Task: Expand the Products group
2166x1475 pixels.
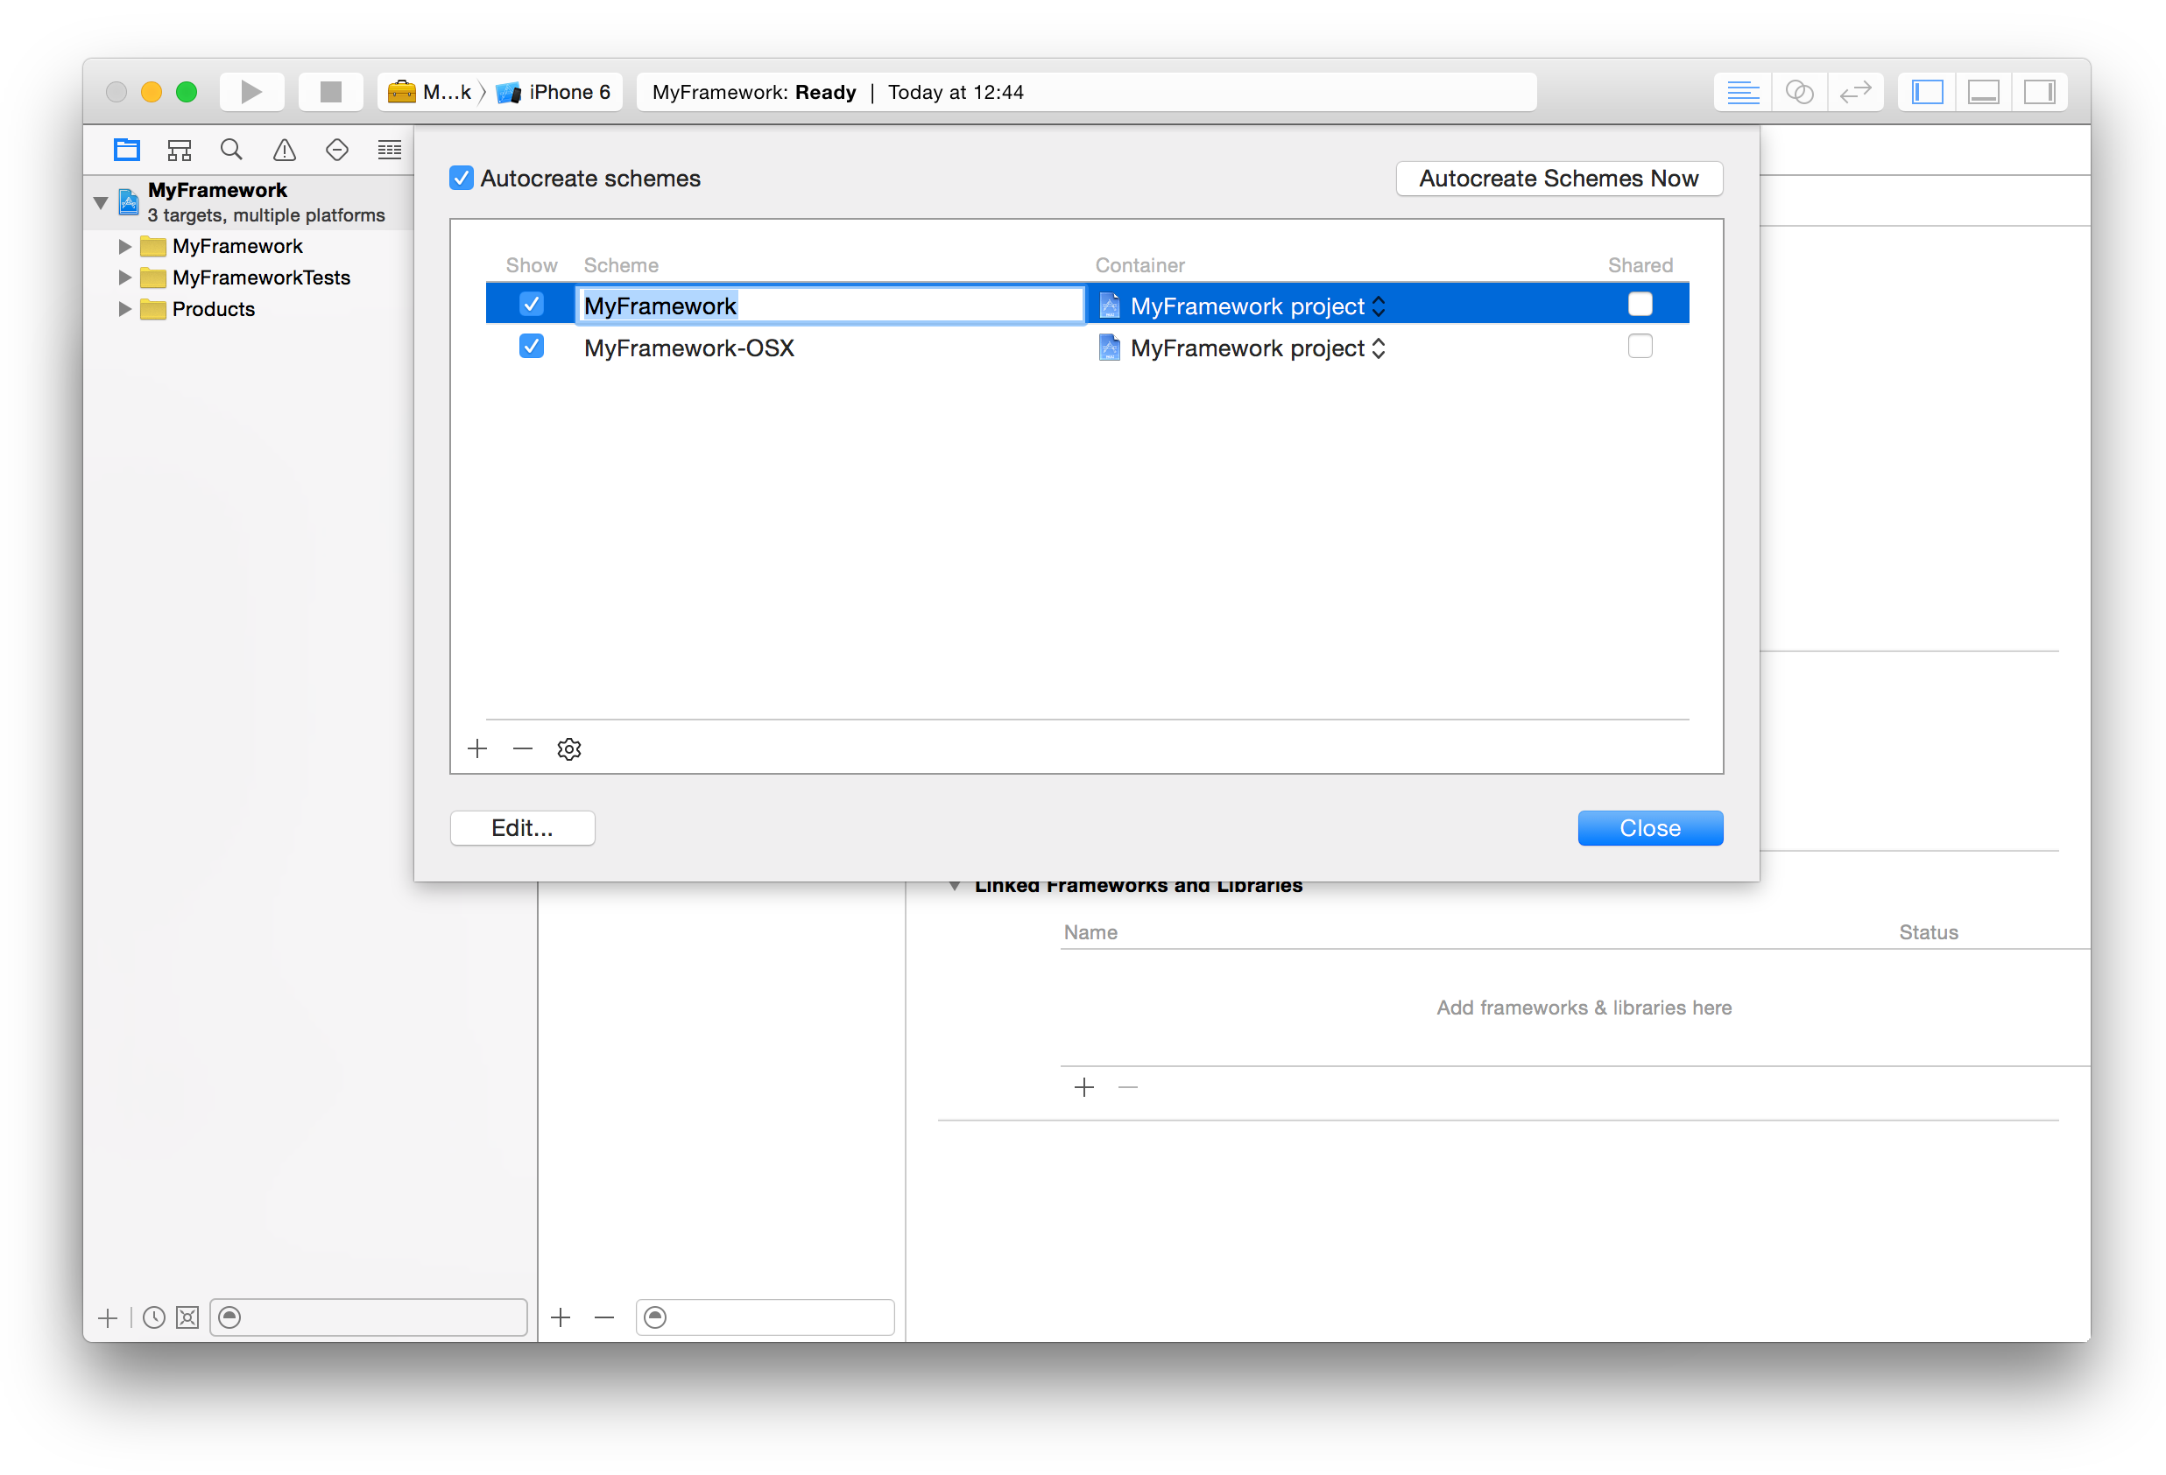Action: 125,308
